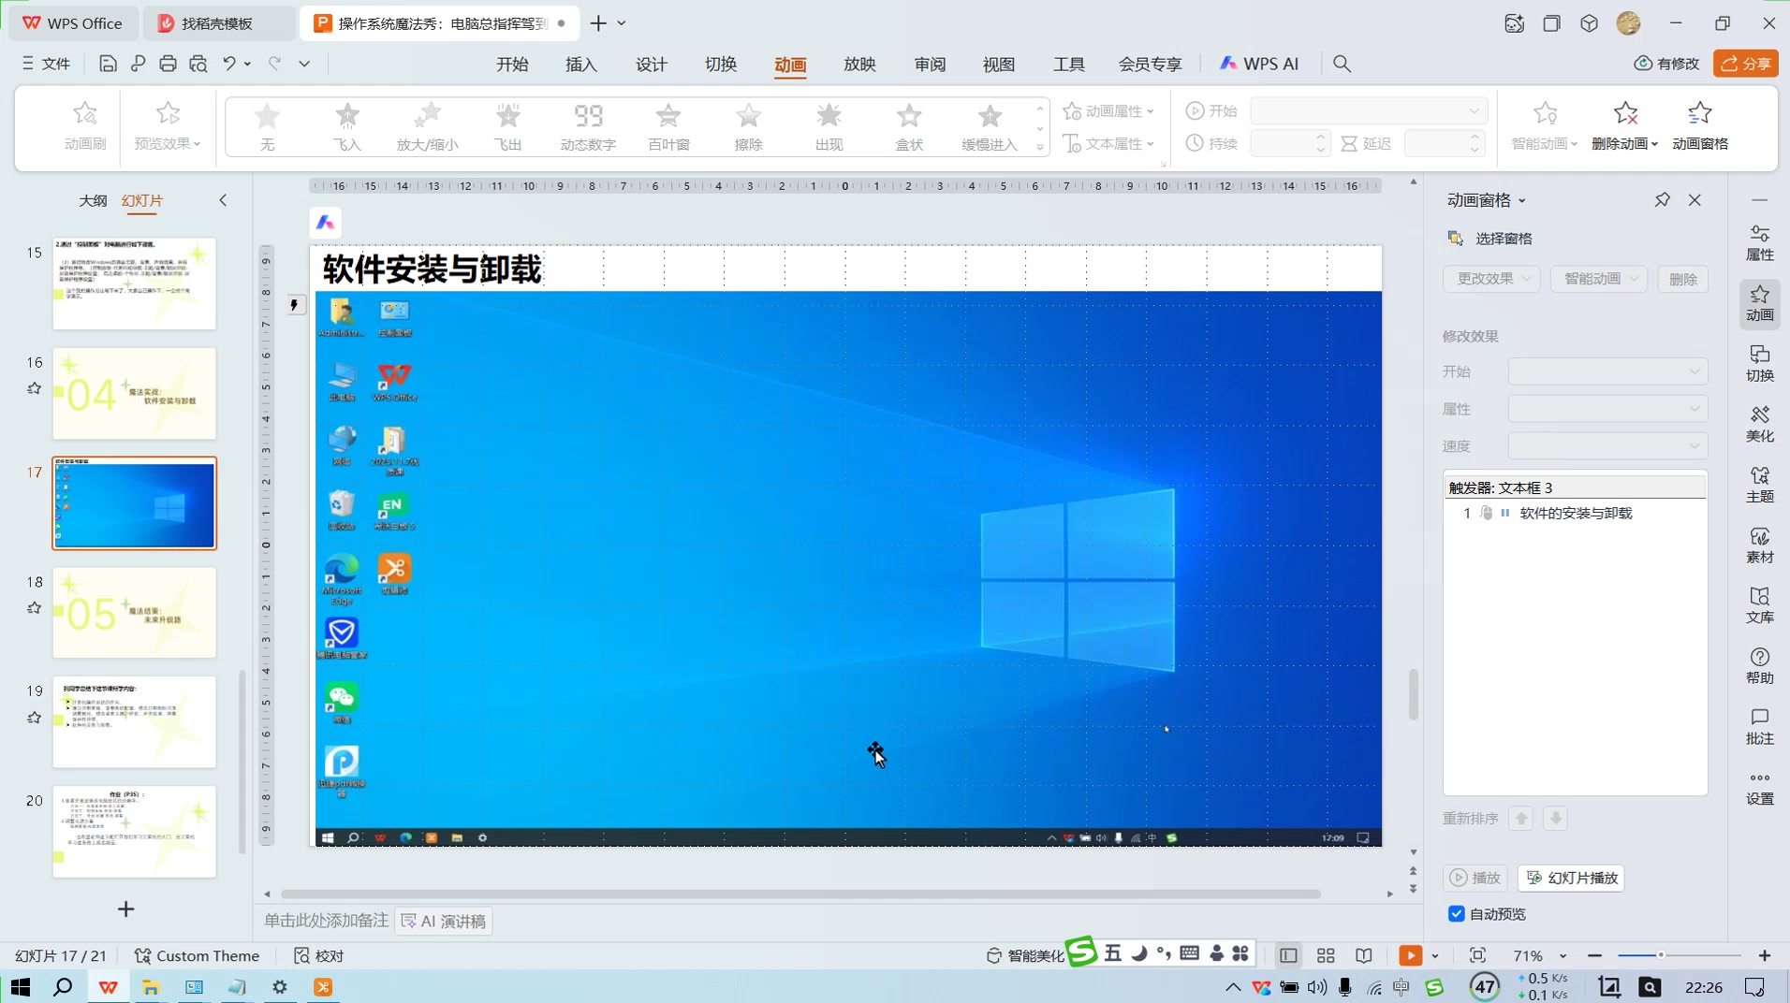Pin the 动画窗格 panel open
The height and width of the screenshot is (1003, 1790).
pos(1662,199)
